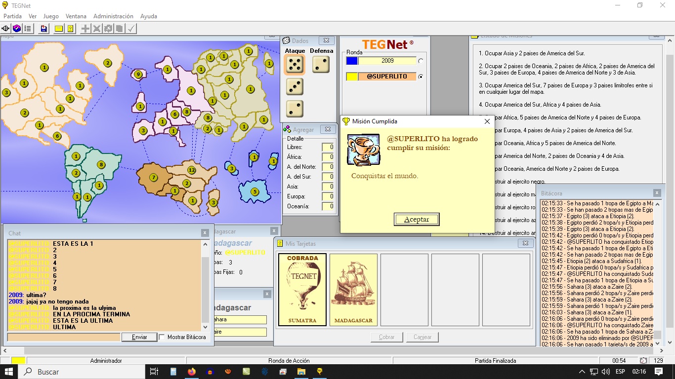Open the Partida menu
Image resolution: width=675 pixels, height=379 pixels.
point(12,16)
